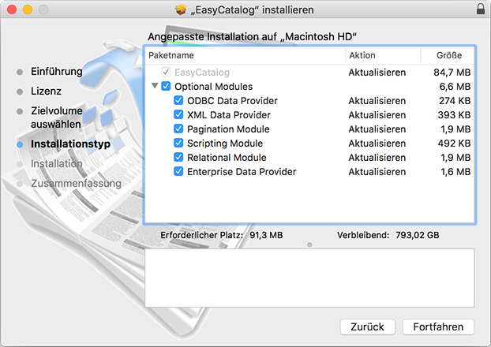Image resolution: width=491 pixels, height=347 pixels.
Task: Toggle the Relational Module checkbox
Action: click(178, 157)
